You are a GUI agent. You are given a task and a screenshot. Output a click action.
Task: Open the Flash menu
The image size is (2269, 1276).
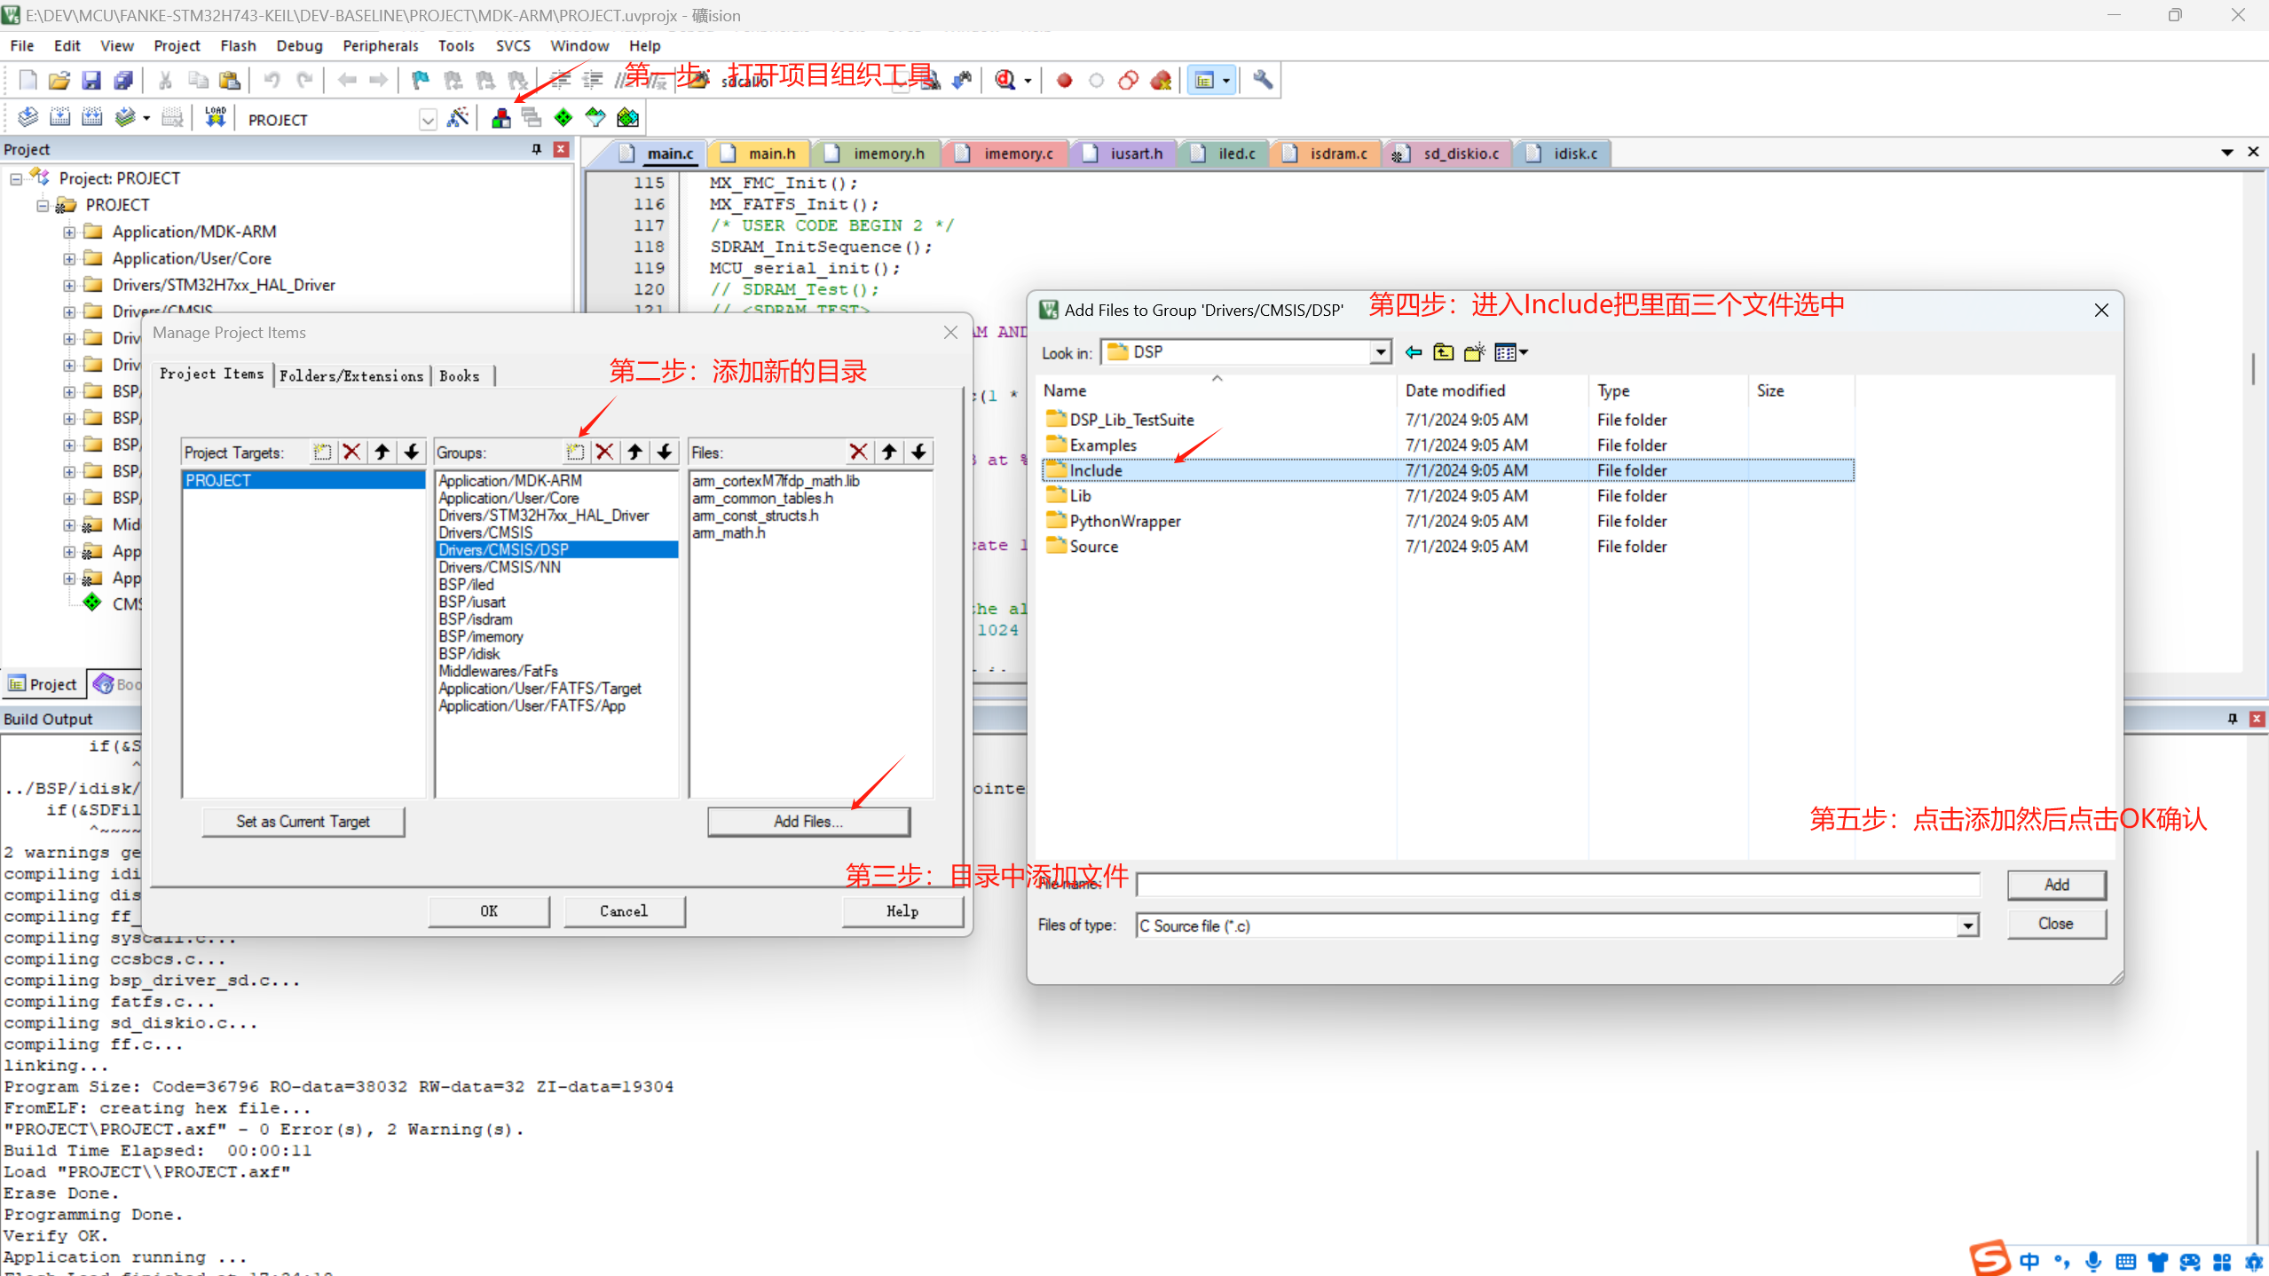tap(238, 45)
